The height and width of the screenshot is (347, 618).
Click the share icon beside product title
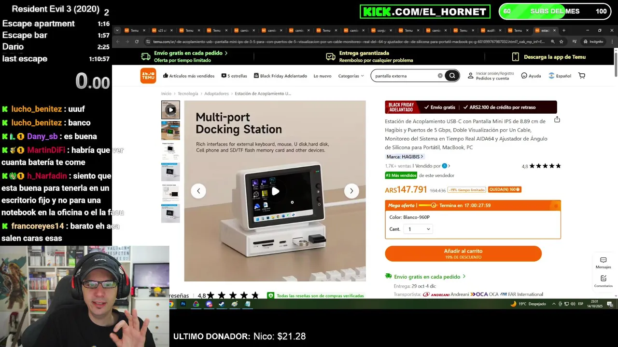(x=557, y=120)
